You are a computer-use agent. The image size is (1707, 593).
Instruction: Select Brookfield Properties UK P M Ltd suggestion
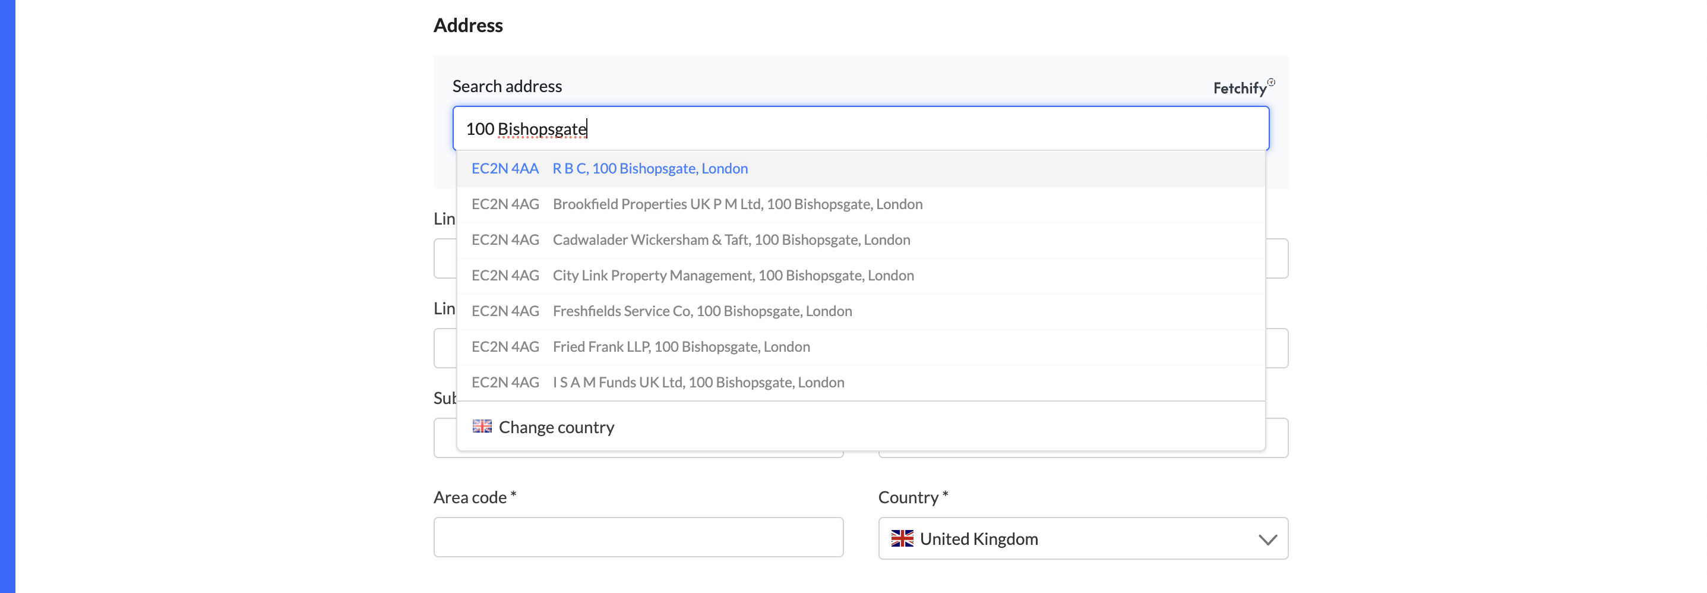pyautogui.click(x=860, y=204)
